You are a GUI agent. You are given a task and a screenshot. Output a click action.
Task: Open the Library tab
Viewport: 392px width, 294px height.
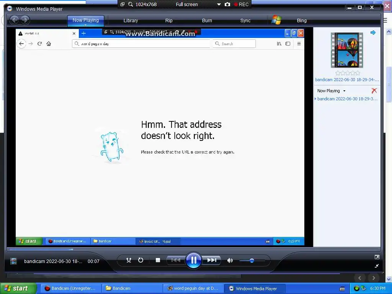coord(131,21)
